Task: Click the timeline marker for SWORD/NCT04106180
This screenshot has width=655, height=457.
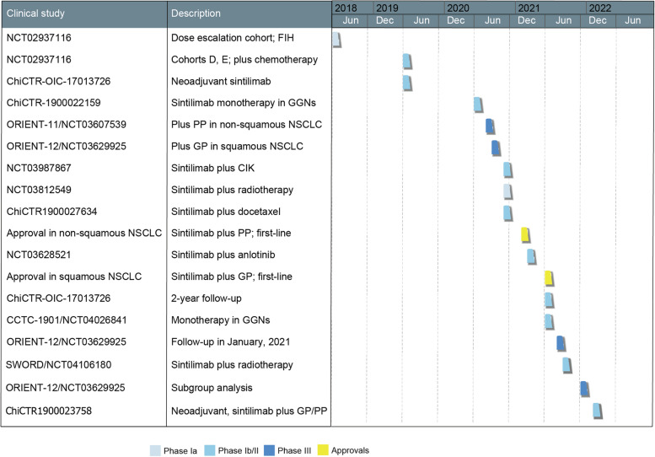Action: click(x=567, y=365)
